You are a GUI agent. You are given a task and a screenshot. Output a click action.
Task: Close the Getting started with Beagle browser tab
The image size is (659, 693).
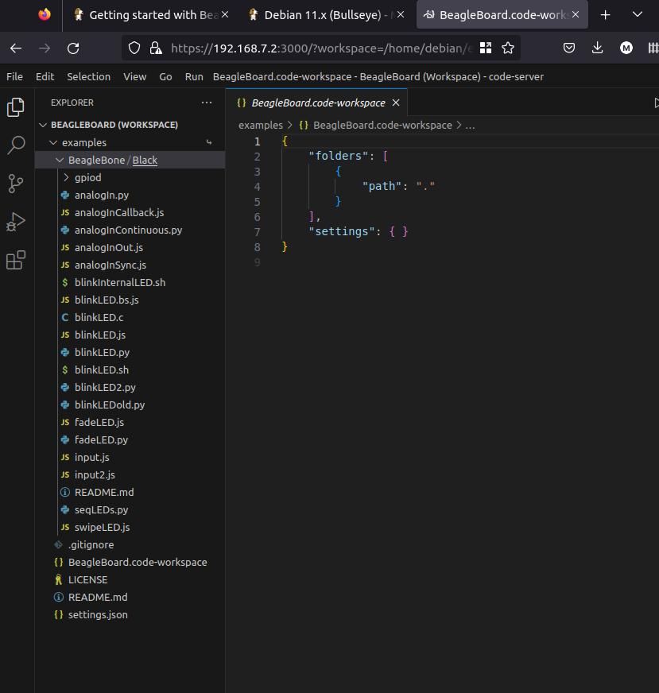point(225,14)
